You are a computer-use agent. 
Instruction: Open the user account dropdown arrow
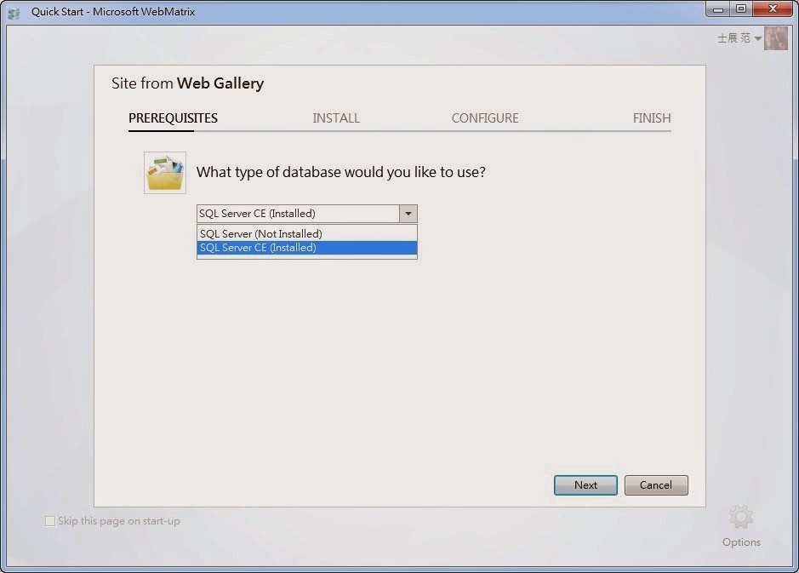pyautogui.click(x=757, y=39)
